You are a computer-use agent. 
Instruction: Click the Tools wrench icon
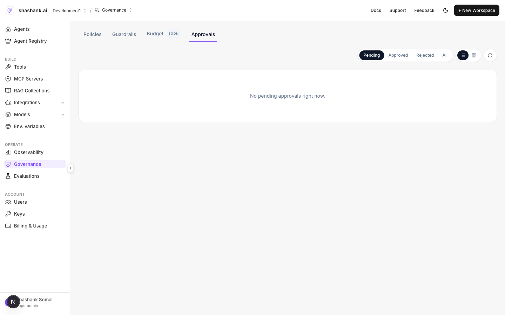(x=8, y=67)
